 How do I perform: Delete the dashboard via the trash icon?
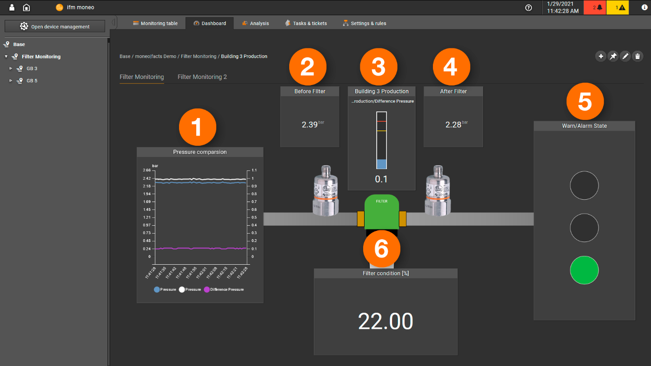(637, 56)
